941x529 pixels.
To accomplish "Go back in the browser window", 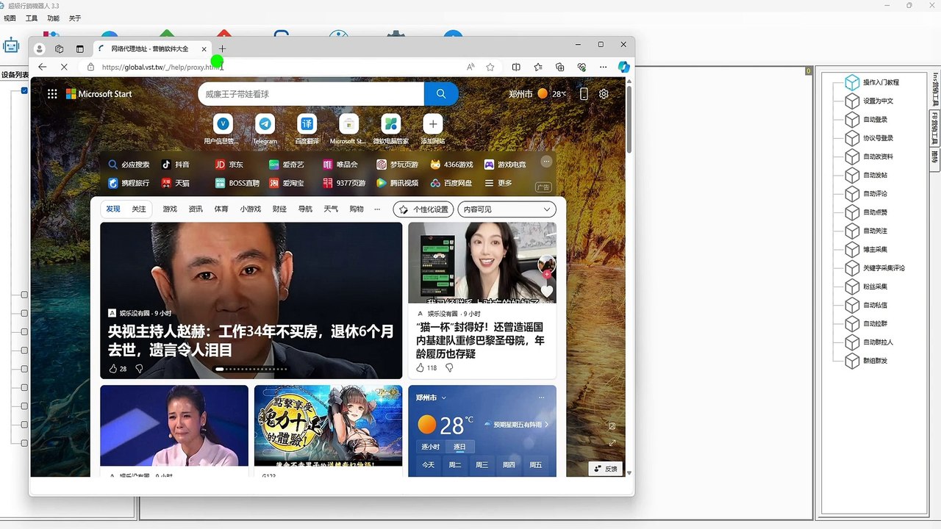I will coord(42,67).
